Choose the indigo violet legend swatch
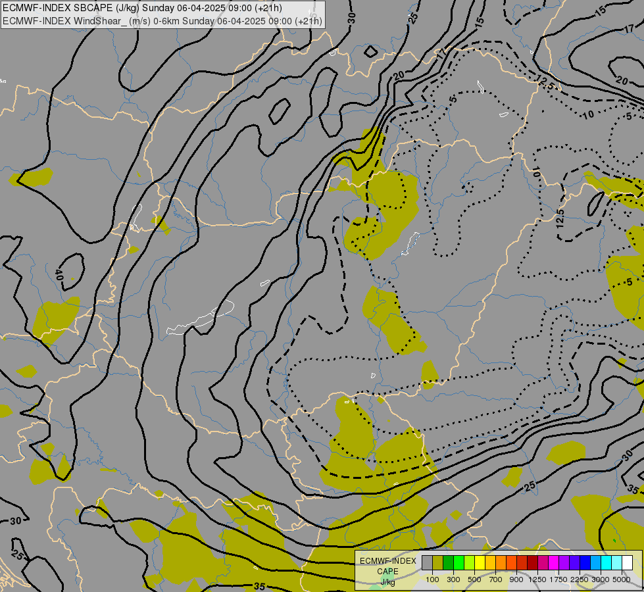Screen dimensions: 644x592 tap(574, 562)
